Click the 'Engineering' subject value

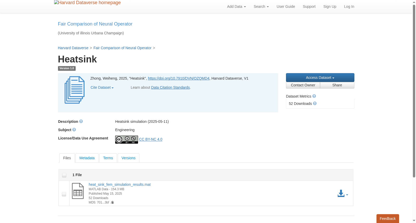pos(125,130)
